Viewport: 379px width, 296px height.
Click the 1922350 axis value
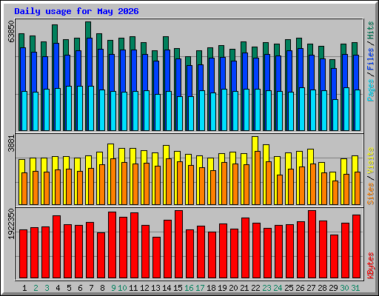coord(11,224)
